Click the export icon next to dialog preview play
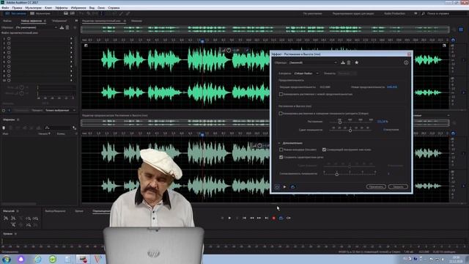The width and height of the screenshot is (469, 264). (293, 187)
